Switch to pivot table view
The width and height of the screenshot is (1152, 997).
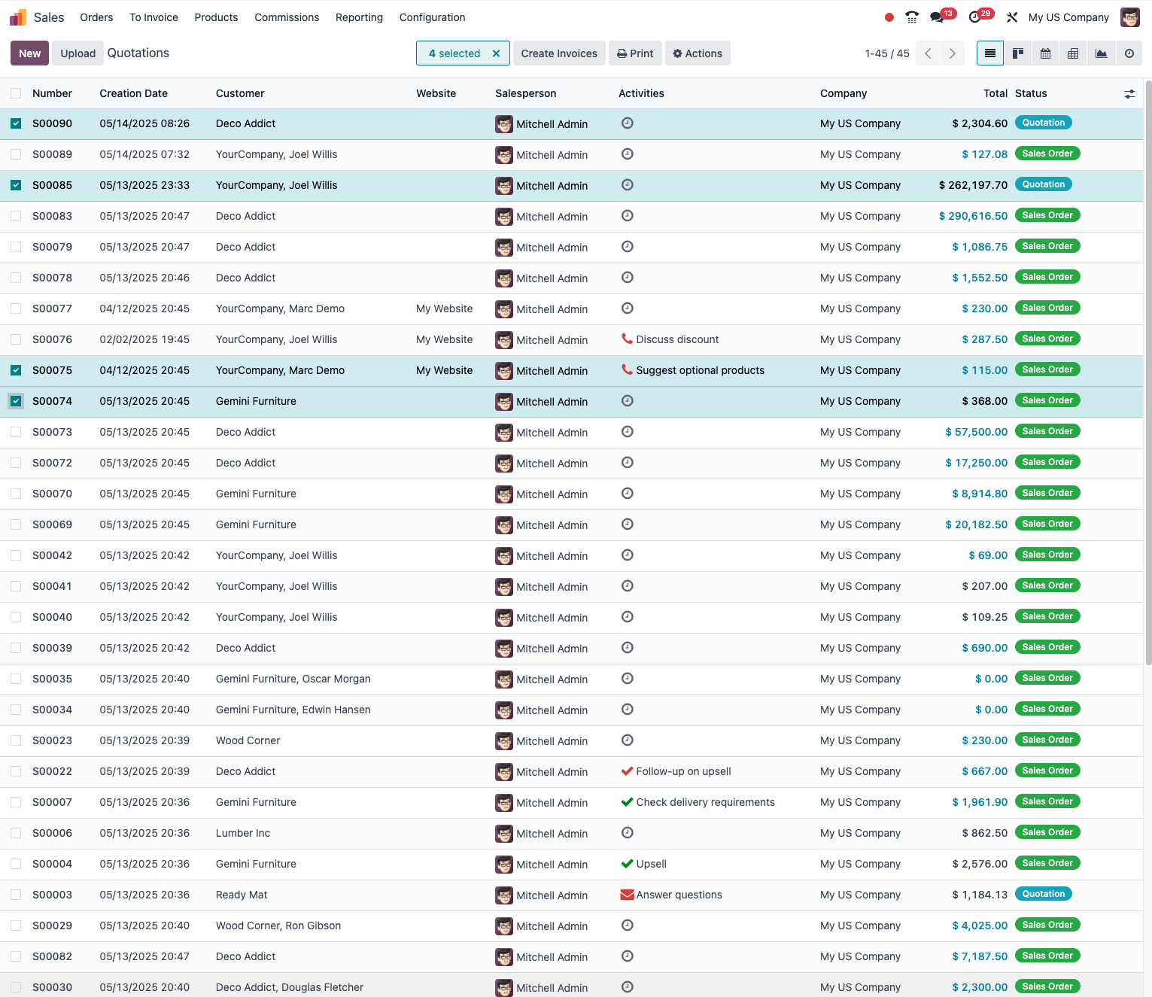pos(1073,53)
